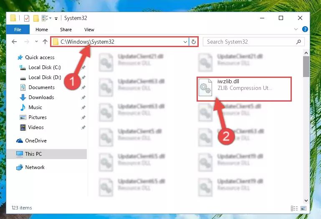Click the pin icon next to Videos
Image resolution: width=321 pixels, height=219 pixels.
[83, 127]
